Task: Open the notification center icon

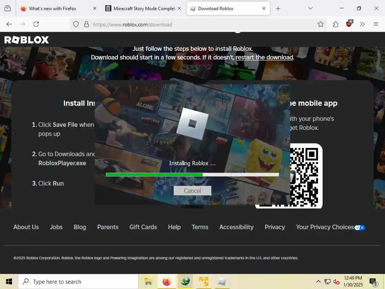Action: tap(373, 281)
